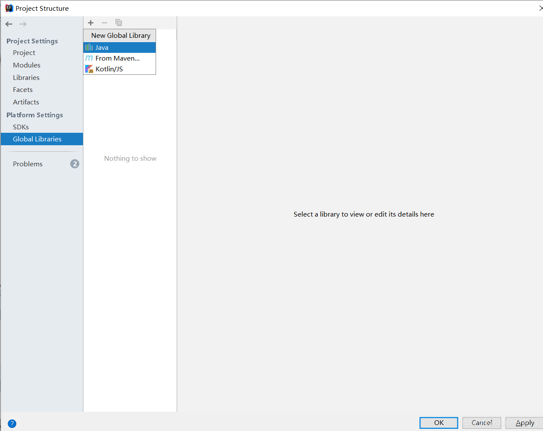Open the Modules settings page
The width and height of the screenshot is (543, 431).
pos(27,65)
